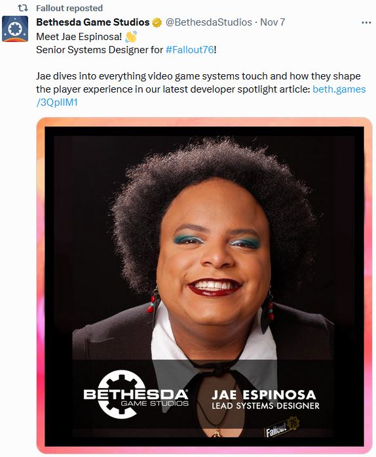Click the LEAD SYSTEMS DESIGNER caption
Viewport: 376px width, 457px height.
tap(265, 406)
